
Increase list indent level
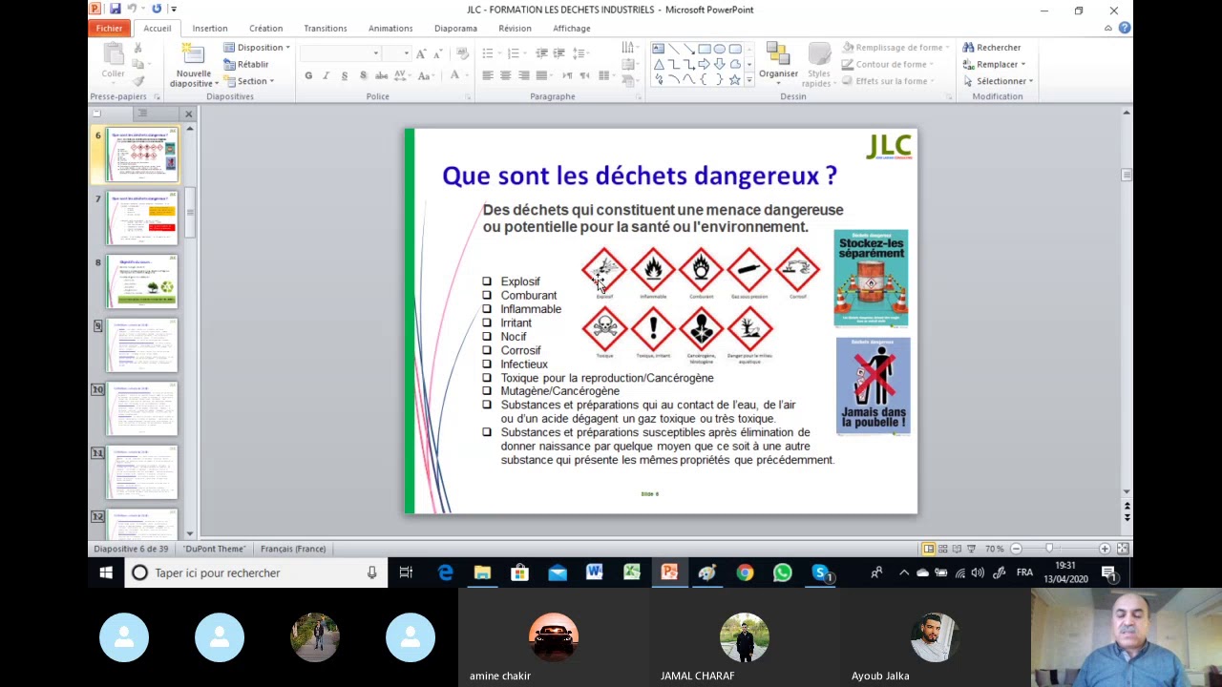tap(559, 53)
